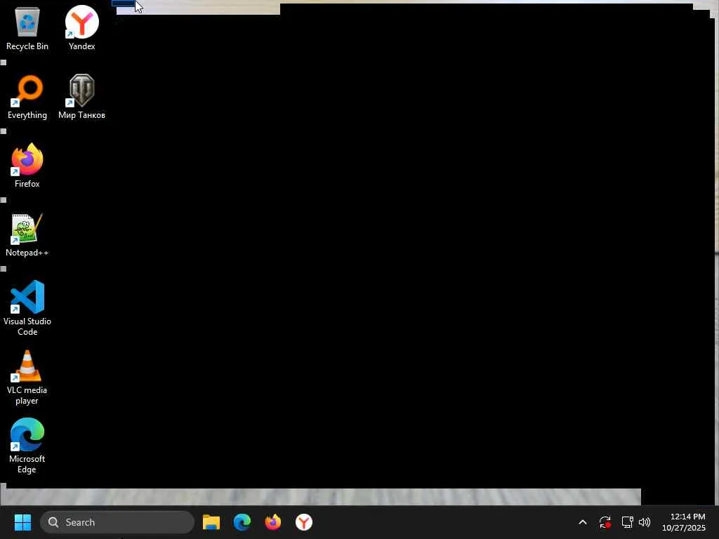Launch Yandex browser from the taskbar
Viewport: 719px width, 539px height.
point(303,522)
